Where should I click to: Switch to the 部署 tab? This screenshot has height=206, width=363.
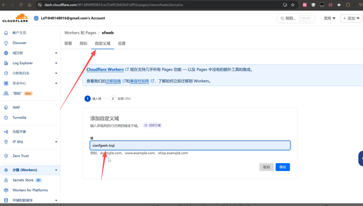68,43
